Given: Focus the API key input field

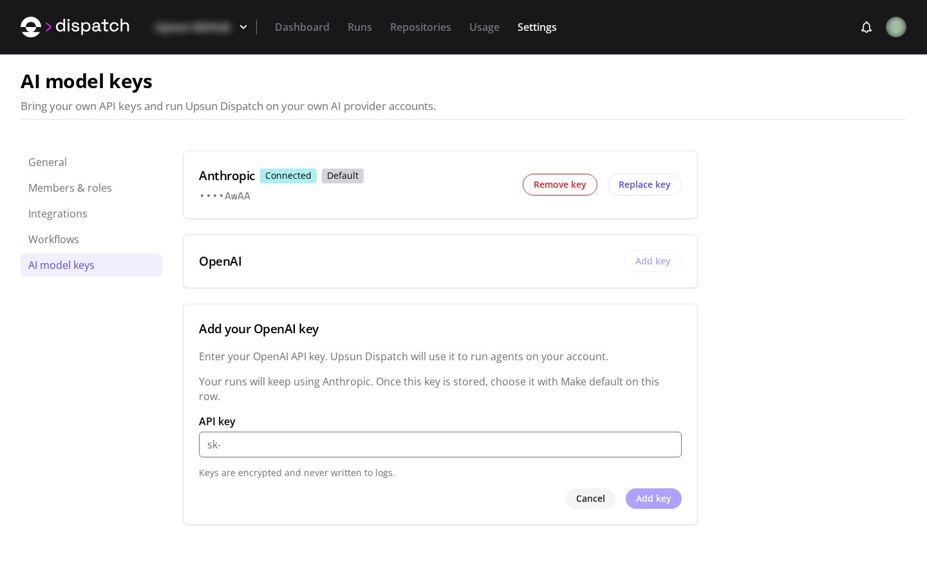Looking at the screenshot, I should [x=440, y=445].
